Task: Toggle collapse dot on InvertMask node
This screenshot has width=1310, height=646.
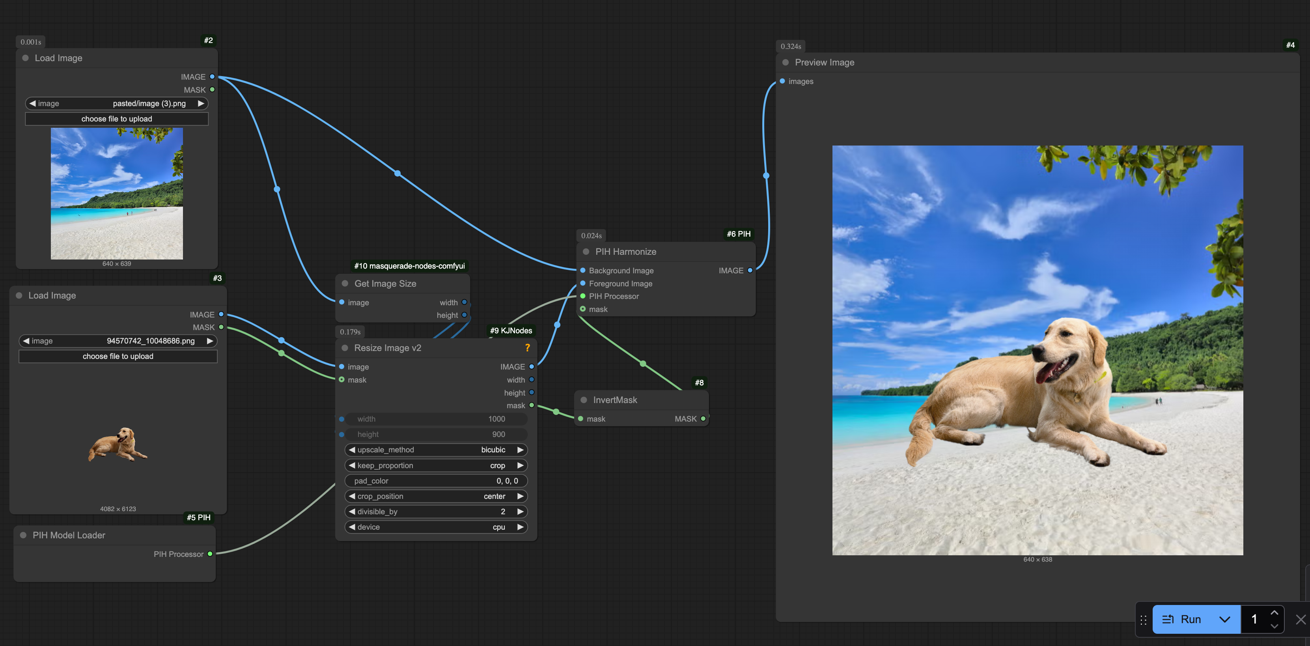Action: pos(584,400)
